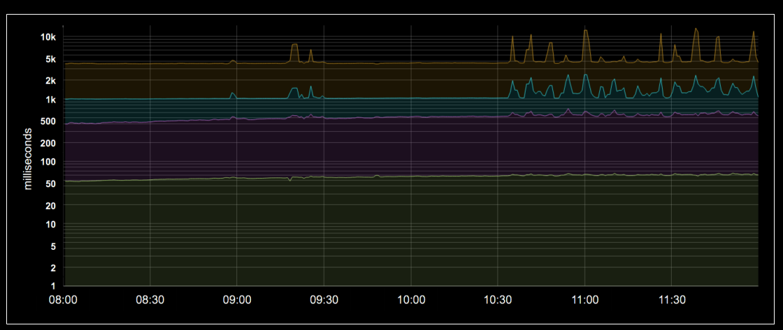The image size is (783, 330).
Task: Click the 11:30 time axis label
Action: (x=672, y=300)
